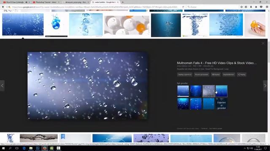270x151 pixels.
Task: Bookmark this page with the star icon
Action: click(241, 7)
